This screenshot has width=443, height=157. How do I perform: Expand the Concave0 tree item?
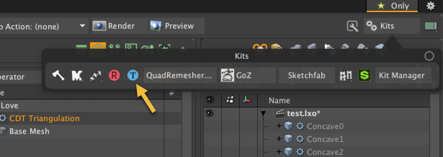pyautogui.click(x=278, y=126)
